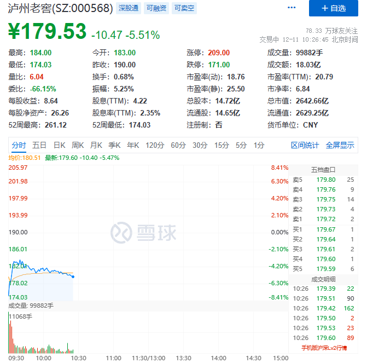
Task: Open the 手机版沪深Lv2行情 link
Action: (x=324, y=348)
